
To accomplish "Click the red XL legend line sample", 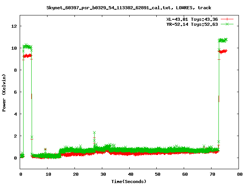I will pyautogui.click(x=227, y=19).
